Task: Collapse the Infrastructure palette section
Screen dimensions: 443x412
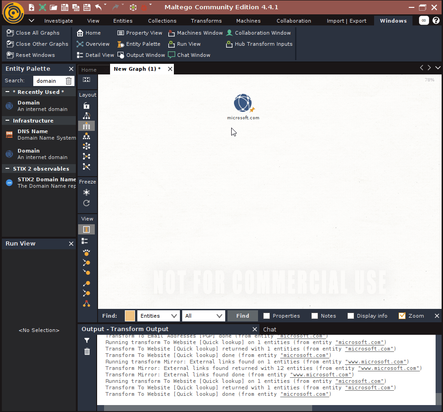Action: click(7, 120)
